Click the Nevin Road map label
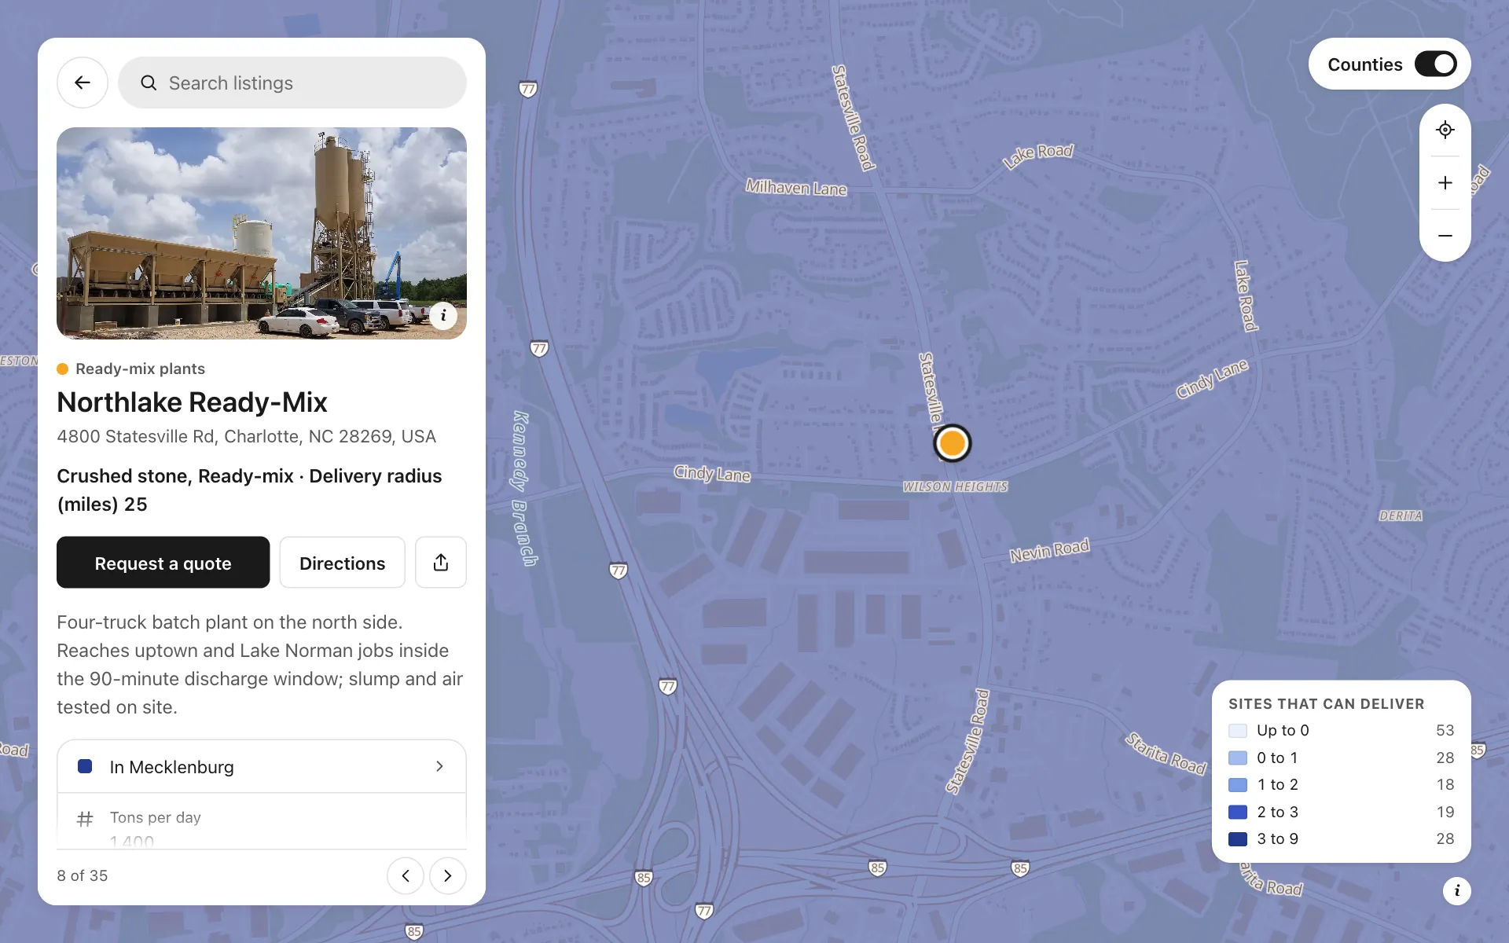1509x943 pixels. [x=1050, y=550]
